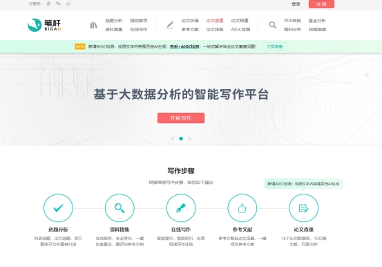Select the third carousel dot
The width and height of the screenshot is (382, 267).
(189, 138)
